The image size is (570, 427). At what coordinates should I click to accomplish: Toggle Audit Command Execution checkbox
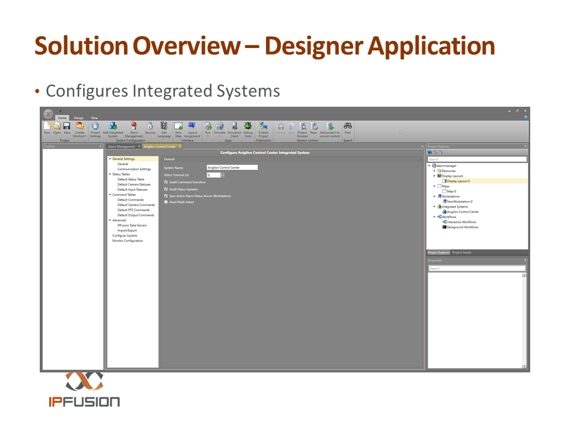click(166, 182)
